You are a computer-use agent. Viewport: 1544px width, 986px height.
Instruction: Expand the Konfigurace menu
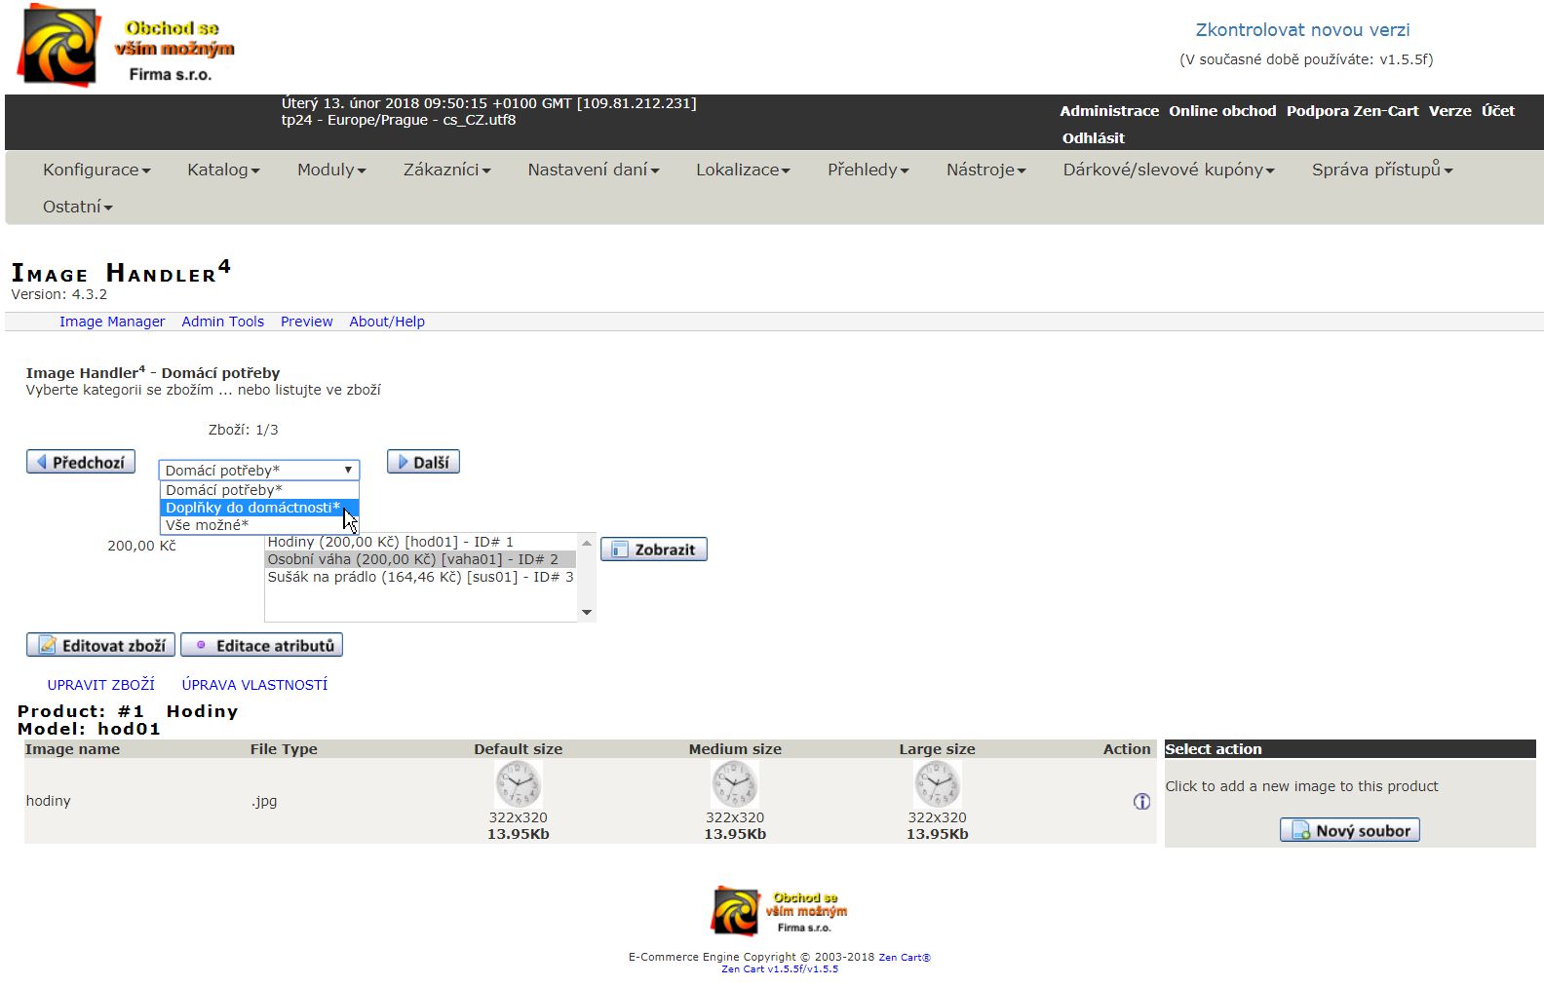pyautogui.click(x=96, y=170)
